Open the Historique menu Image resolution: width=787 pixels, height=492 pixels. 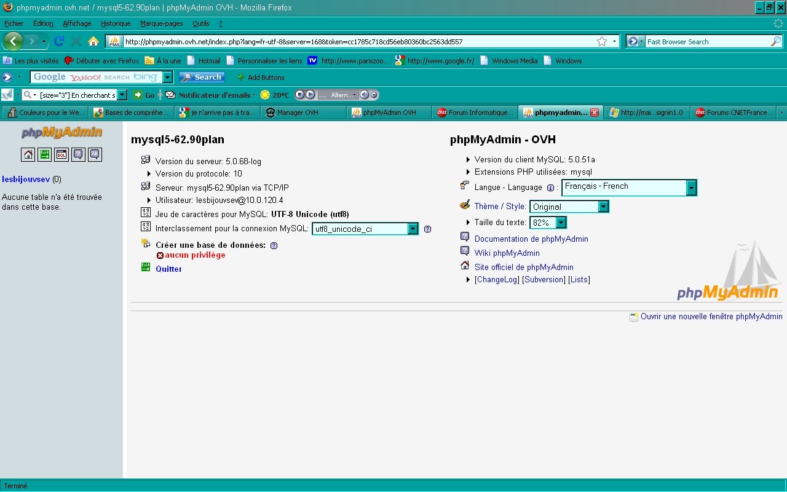coord(116,23)
